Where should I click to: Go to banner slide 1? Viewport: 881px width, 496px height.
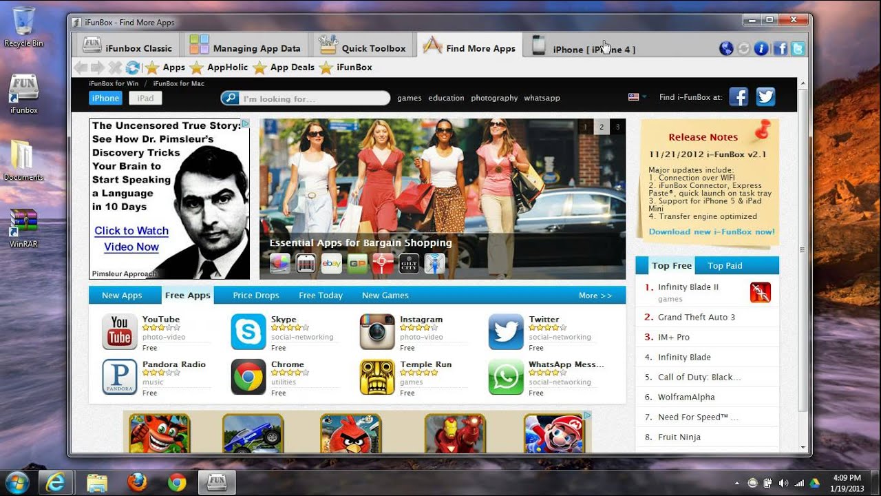[x=586, y=127]
